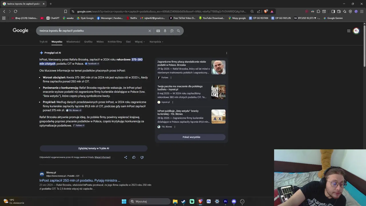Open OBS Studio from the taskbar
This screenshot has height=206, width=366.
click(x=242, y=201)
